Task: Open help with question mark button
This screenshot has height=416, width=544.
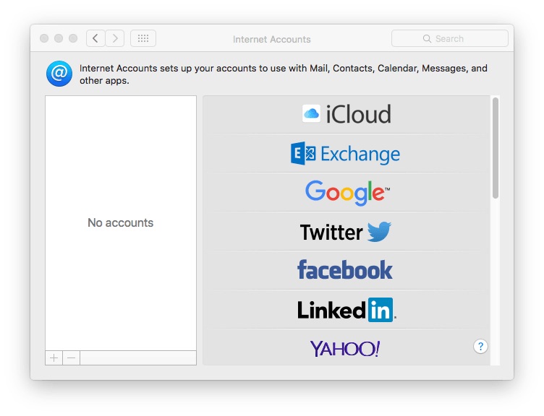Action: (480, 346)
